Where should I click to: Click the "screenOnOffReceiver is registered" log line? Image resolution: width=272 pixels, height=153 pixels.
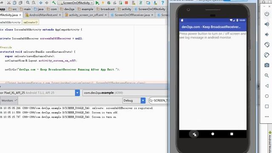point(76,108)
